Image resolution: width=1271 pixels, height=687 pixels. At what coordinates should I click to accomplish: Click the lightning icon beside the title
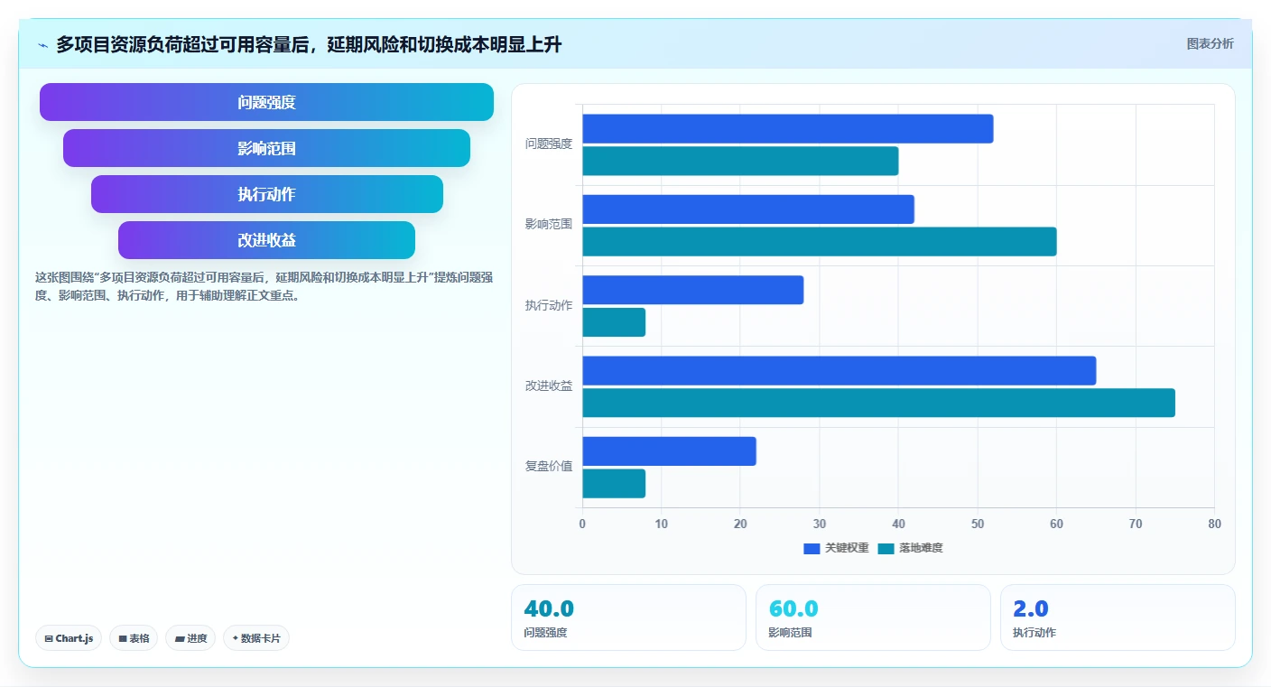(43, 45)
